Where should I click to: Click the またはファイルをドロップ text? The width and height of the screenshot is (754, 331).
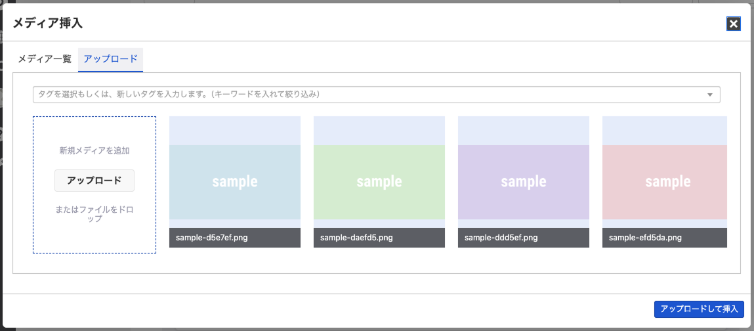[94, 214]
